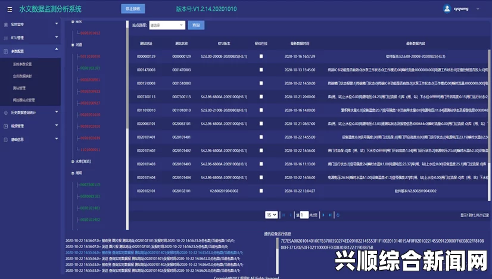
Task: Open the sysywmg user dropdown arrow
Action: (x=478, y=9)
